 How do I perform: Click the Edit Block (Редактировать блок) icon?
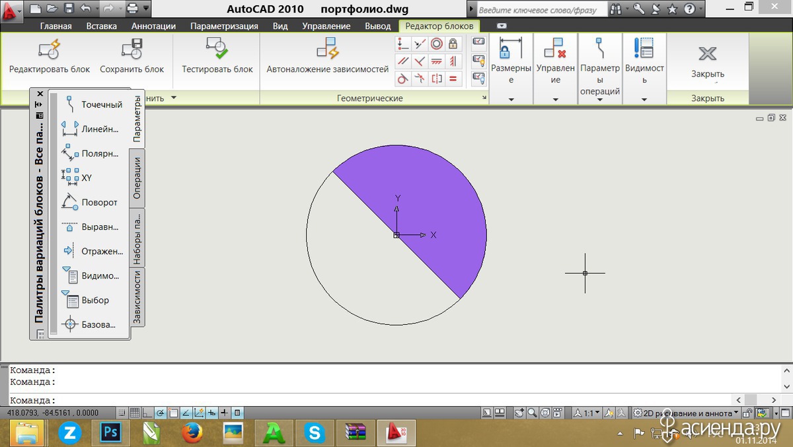(50, 50)
